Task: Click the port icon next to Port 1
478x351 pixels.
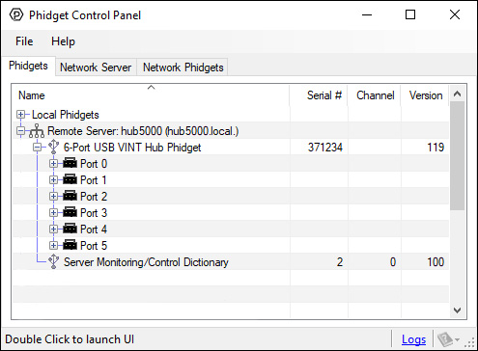Action: [70, 179]
